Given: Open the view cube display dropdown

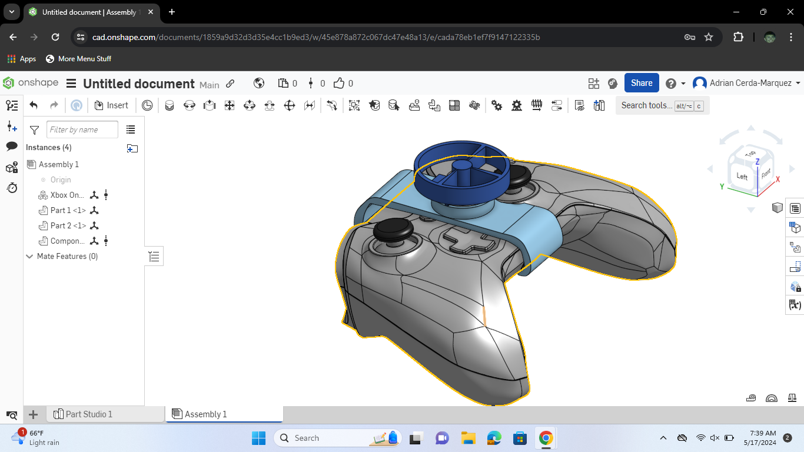Looking at the screenshot, I should 777,207.
